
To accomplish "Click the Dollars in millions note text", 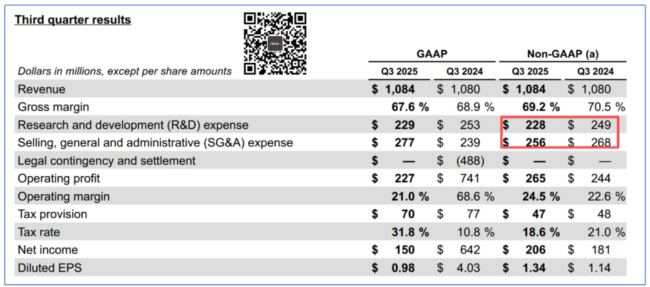I will 125,71.
